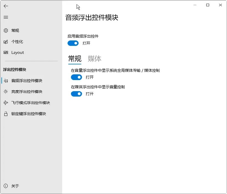
Task: Select the Layout sidebar icon
Action: click(x=6, y=52)
